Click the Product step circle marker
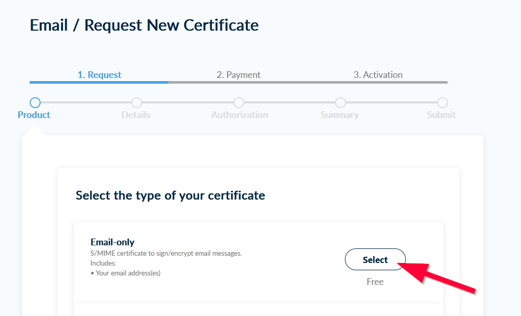This screenshot has height=316, width=521. coord(35,102)
